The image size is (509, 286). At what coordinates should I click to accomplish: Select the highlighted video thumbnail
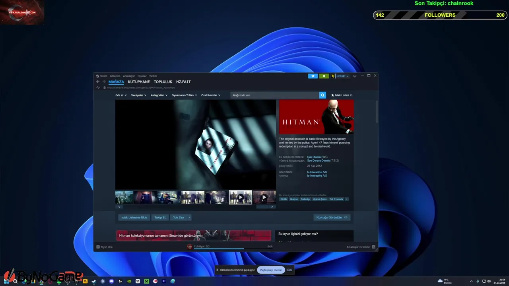tap(240, 197)
